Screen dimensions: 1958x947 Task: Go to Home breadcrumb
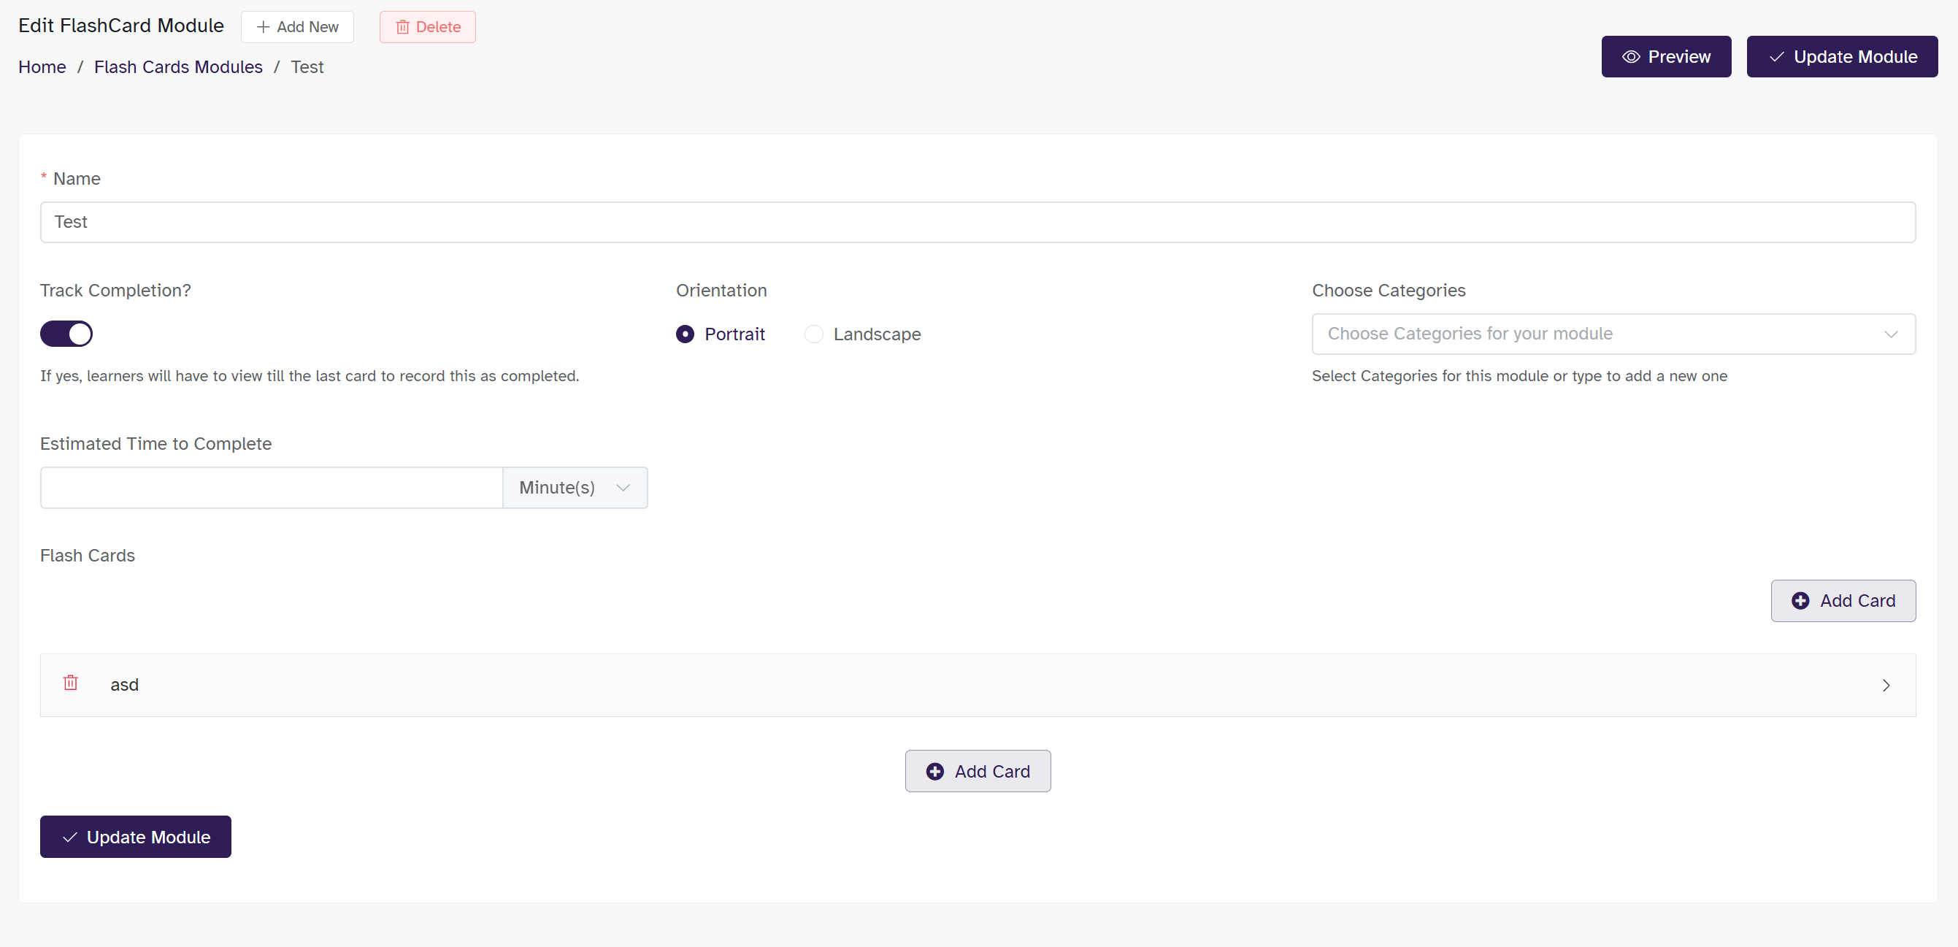[x=42, y=67]
